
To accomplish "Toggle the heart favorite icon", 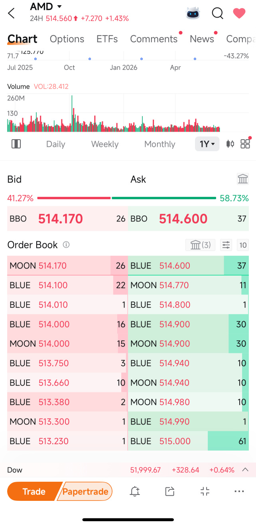I will coord(239,13).
